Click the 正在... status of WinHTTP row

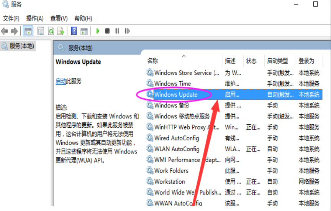tap(253, 127)
